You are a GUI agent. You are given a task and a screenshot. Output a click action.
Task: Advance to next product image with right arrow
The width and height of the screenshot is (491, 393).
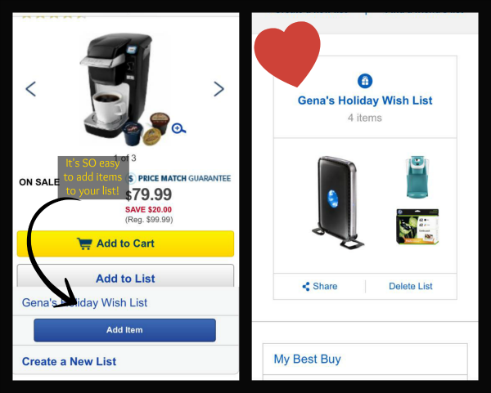[x=218, y=89]
